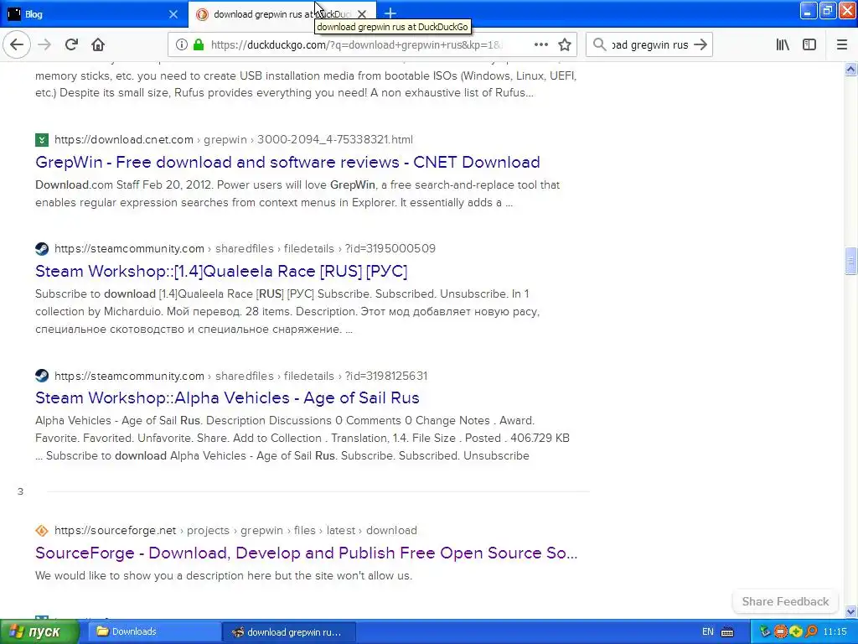Click the DuckDuckGo URL address field
Viewport: 858px width, 644px height.
tap(357, 45)
